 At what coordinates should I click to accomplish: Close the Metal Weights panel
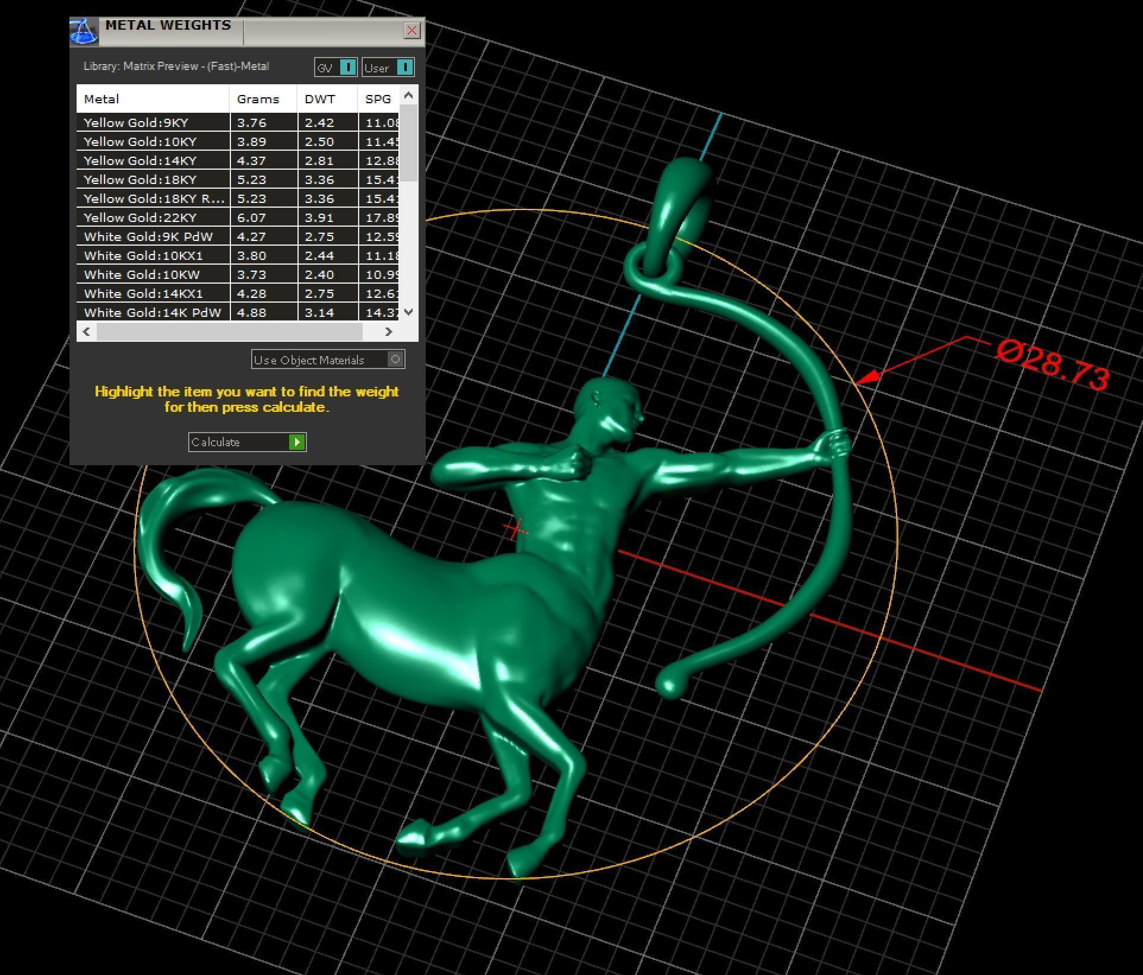(411, 30)
